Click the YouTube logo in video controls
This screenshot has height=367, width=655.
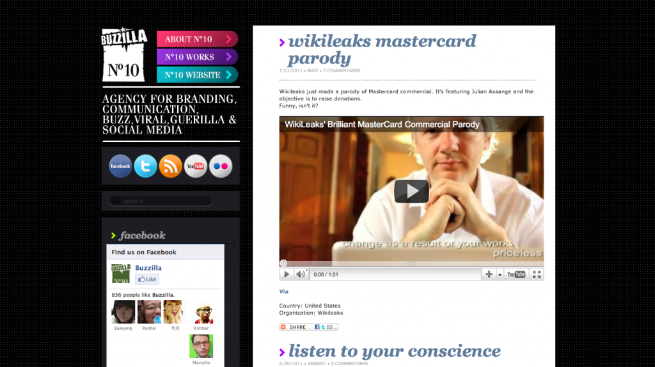pyautogui.click(x=516, y=274)
